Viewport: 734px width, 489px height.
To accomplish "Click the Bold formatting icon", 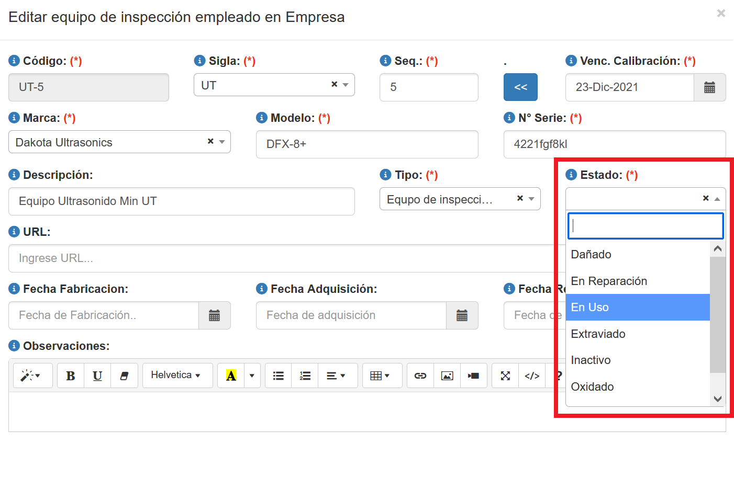I will [x=71, y=376].
